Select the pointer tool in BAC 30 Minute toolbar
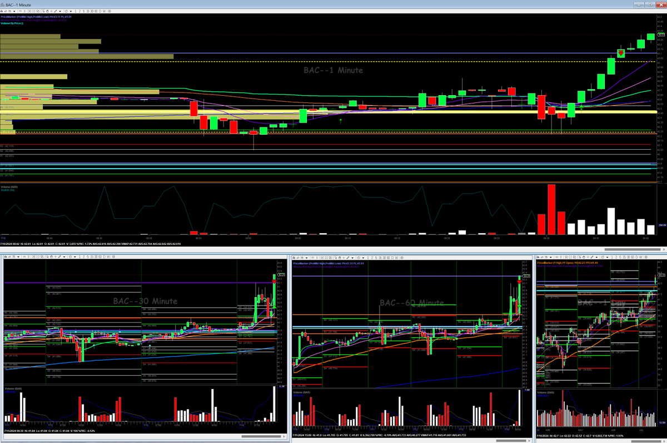The image size is (667, 443). click(48, 257)
